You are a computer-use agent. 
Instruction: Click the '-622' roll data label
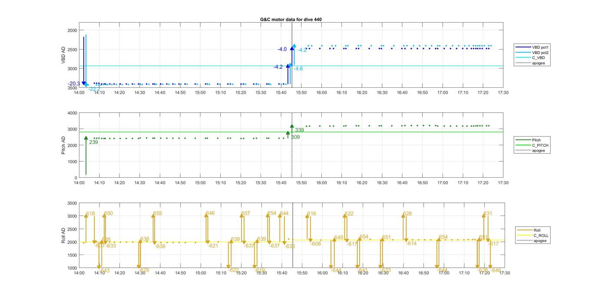coord(234,270)
